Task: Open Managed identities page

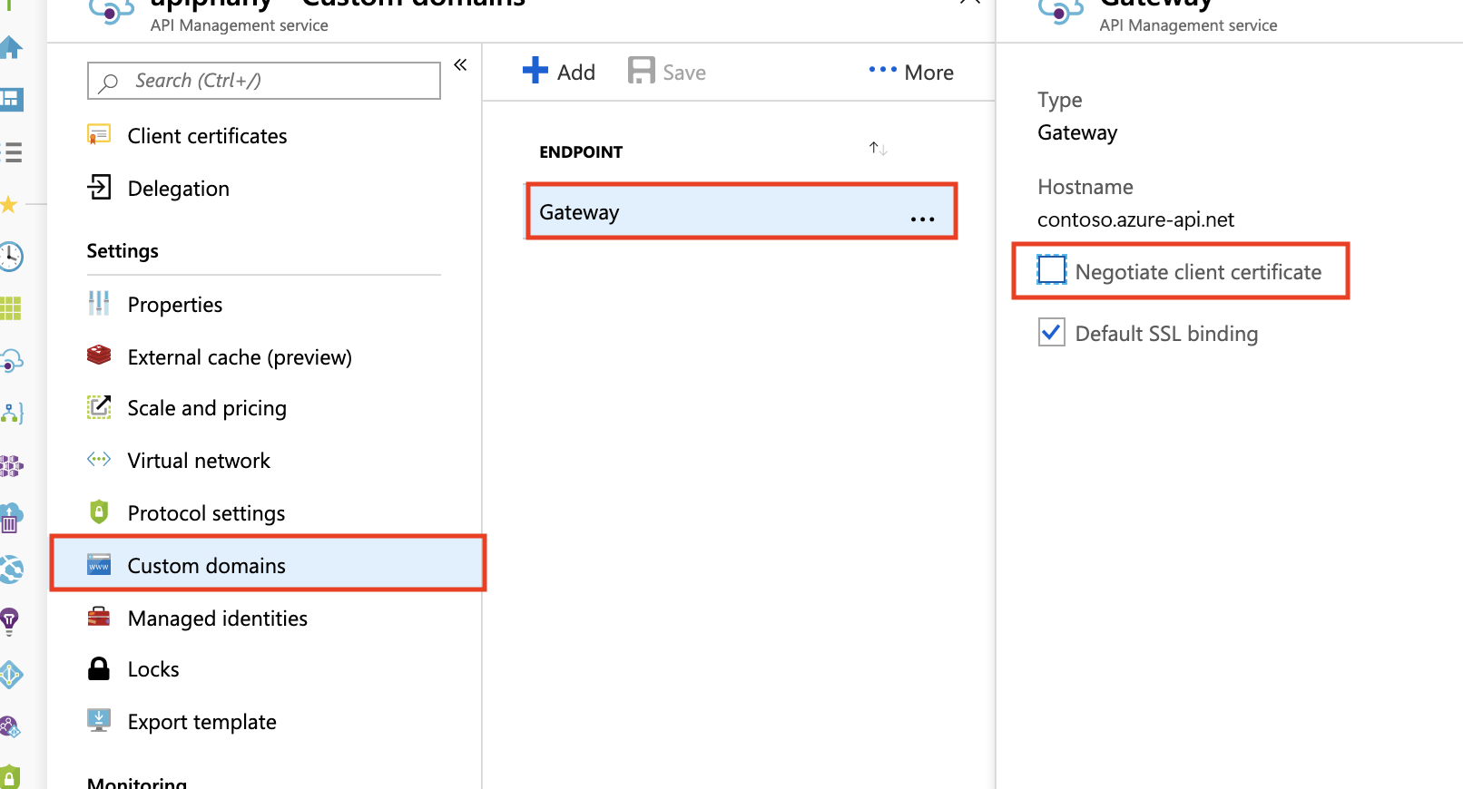Action: point(217,619)
